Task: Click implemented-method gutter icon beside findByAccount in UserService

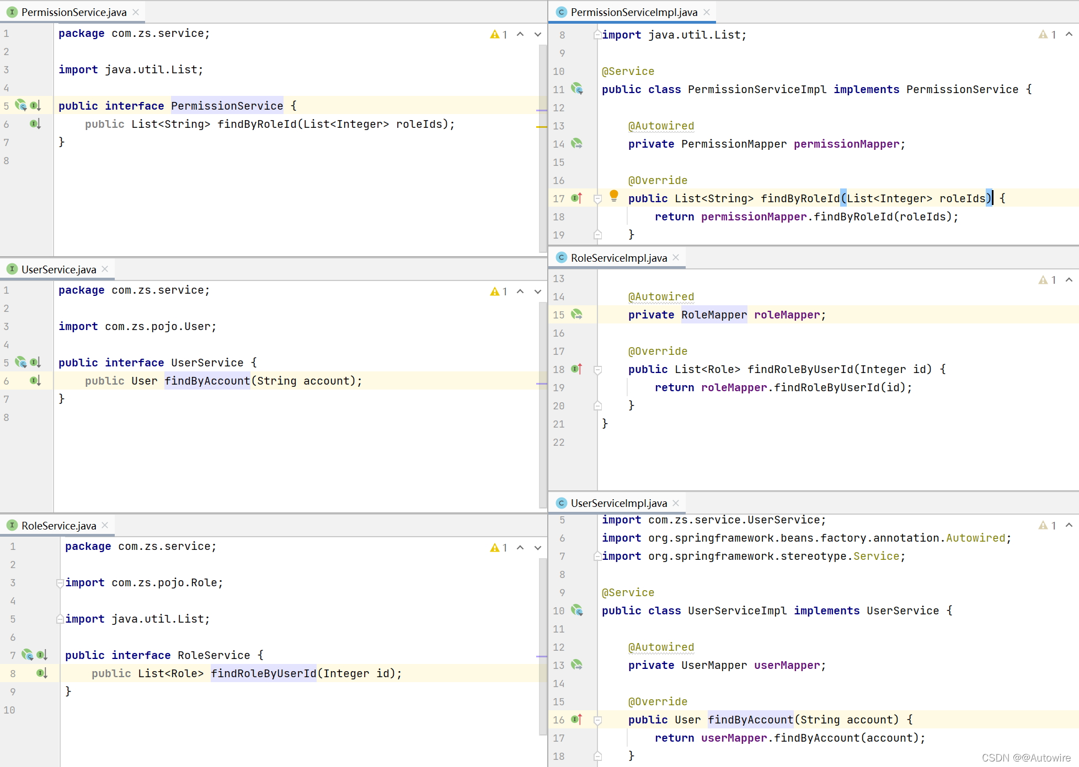Action: (35, 380)
